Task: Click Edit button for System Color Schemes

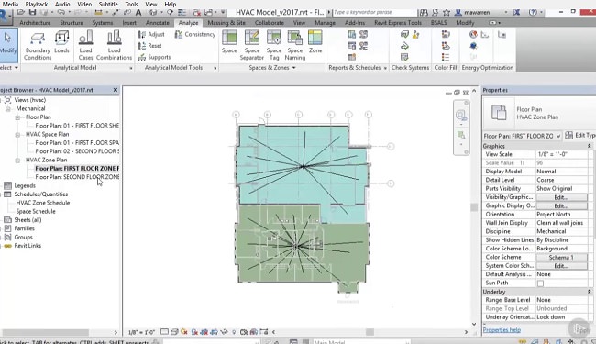Action: [x=561, y=266]
